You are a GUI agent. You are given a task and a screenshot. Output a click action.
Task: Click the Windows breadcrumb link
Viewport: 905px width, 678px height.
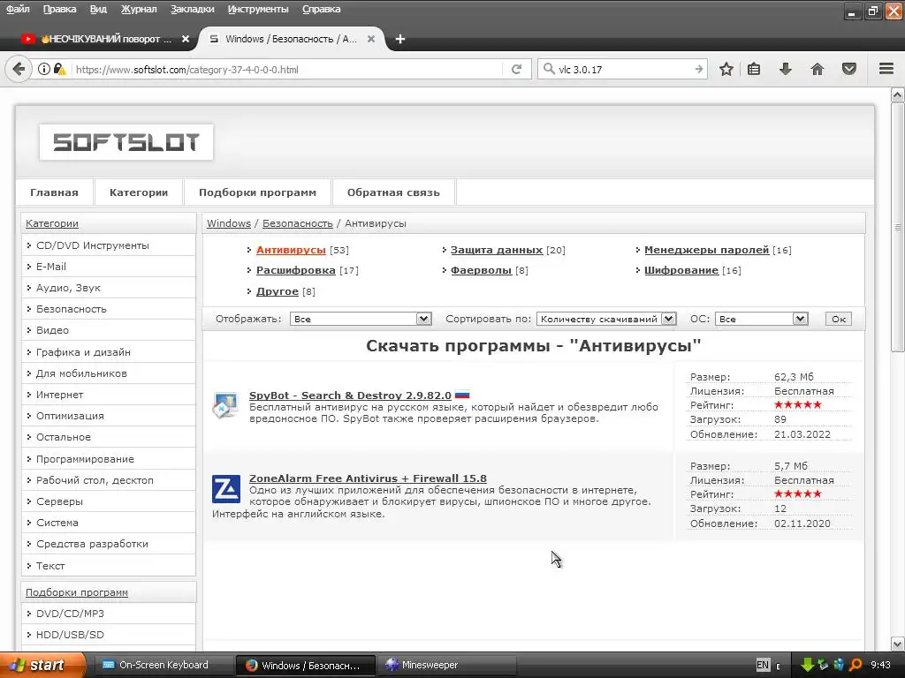click(229, 223)
